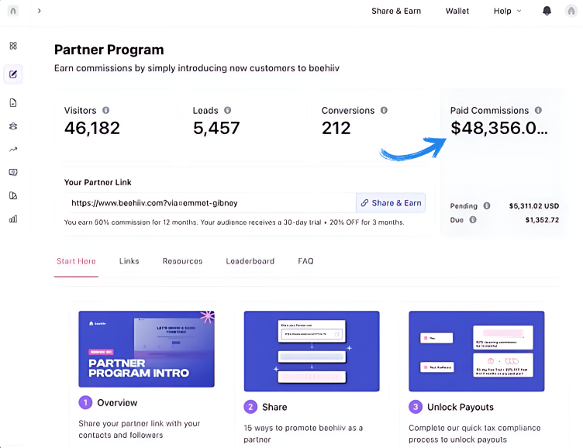
Task: Click the beehiiv logo in the top-left corner
Action: click(13, 11)
